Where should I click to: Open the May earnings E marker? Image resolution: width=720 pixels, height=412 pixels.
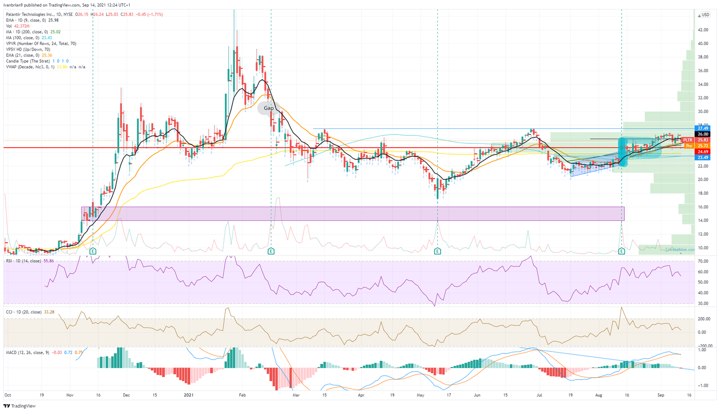click(x=437, y=251)
